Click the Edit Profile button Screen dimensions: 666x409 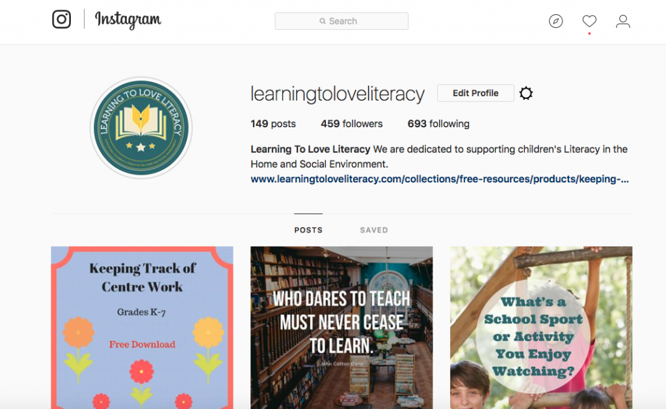(475, 93)
